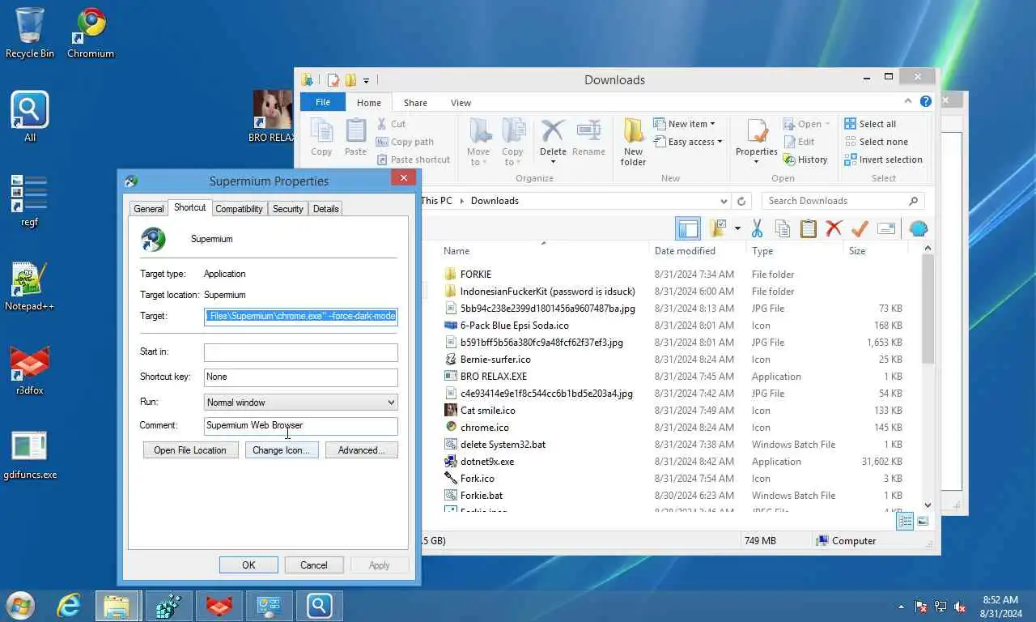This screenshot has width=1036, height=622.
Task: Expand the address bar history dropdown
Action: coord(724,201)
